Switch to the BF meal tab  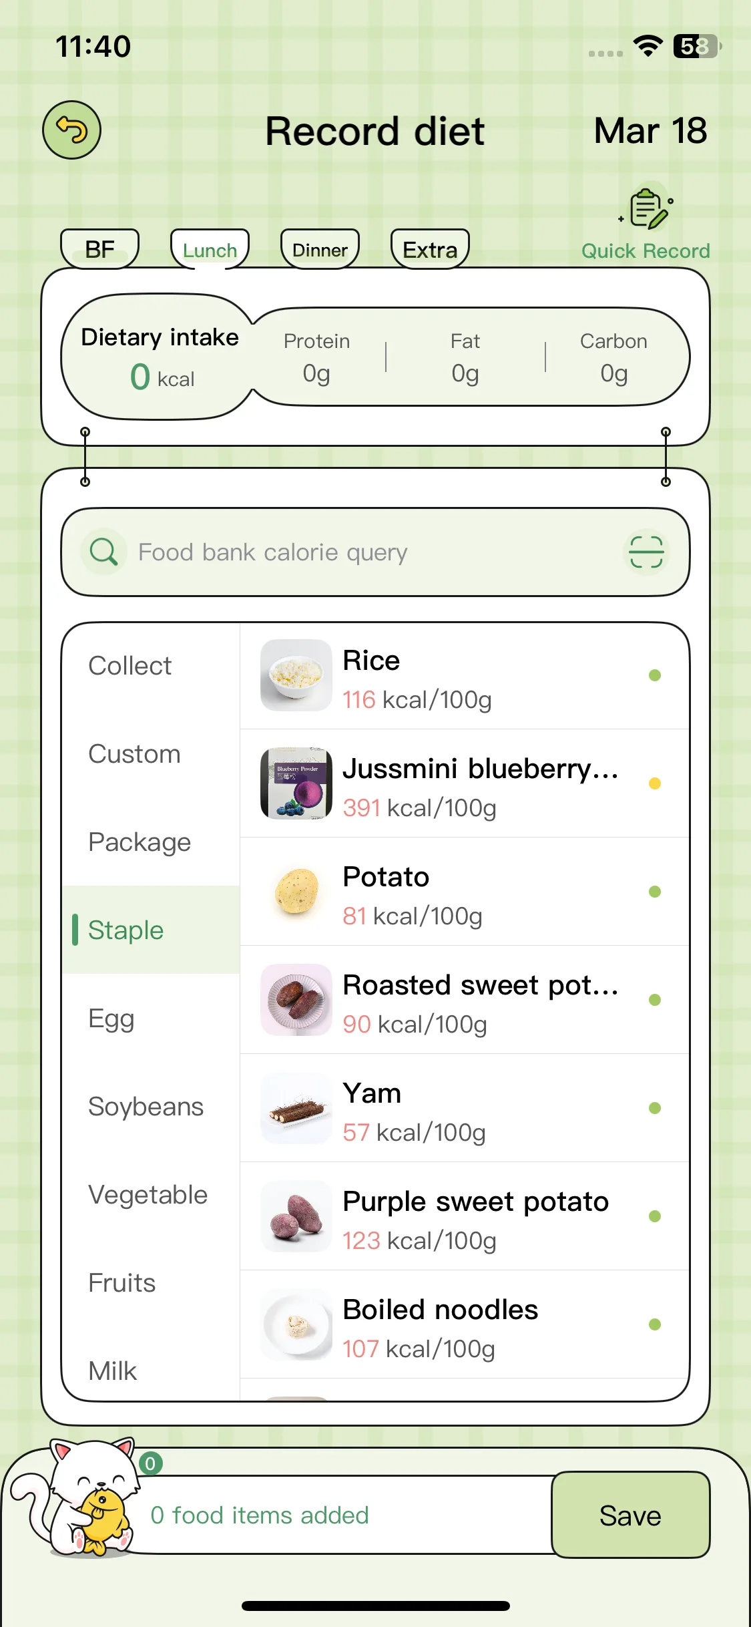coord(100,249)
